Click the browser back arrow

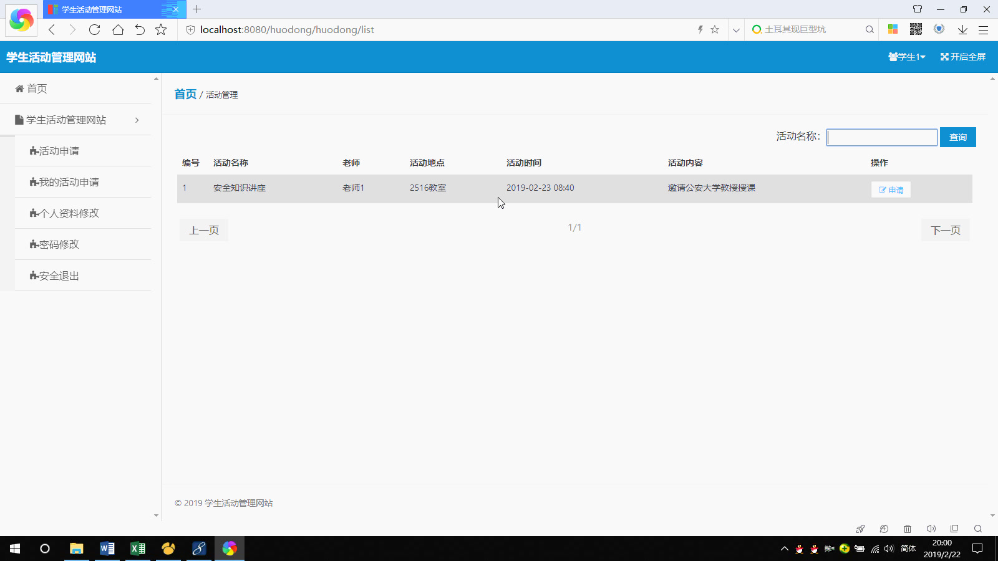(x=52, y=29)
